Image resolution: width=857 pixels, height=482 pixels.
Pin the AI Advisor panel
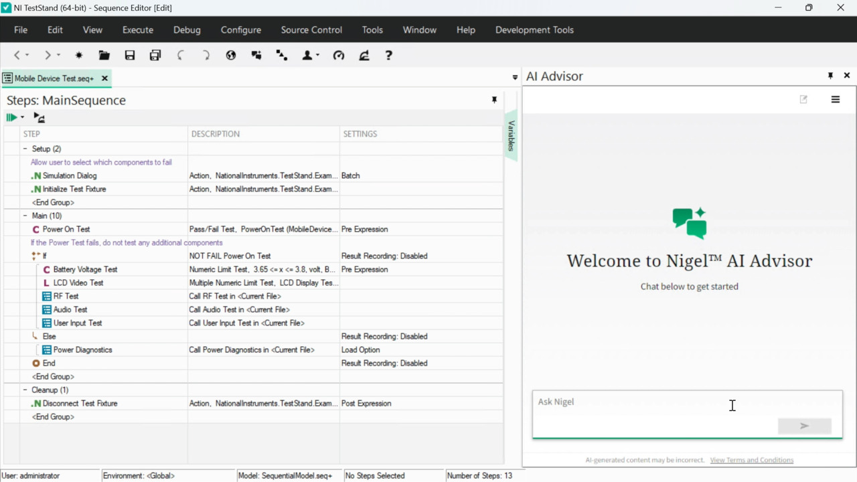coord(830,76)
